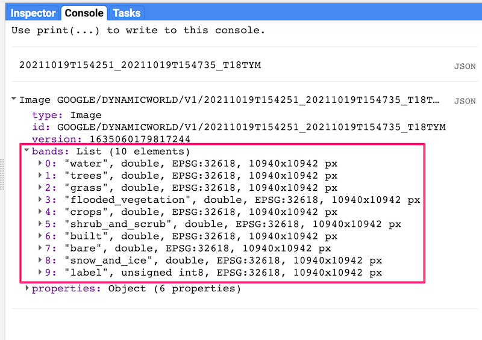
Task: Expand band 6 "built" entry
Action: coord(40,236)
